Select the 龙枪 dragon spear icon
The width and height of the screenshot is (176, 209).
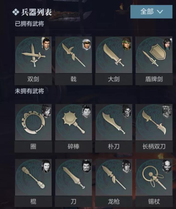click(114, 177)
